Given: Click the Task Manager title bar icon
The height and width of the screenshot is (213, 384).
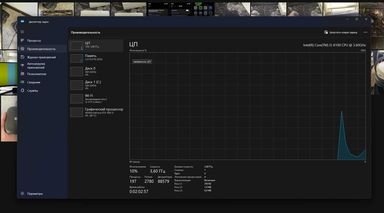Looking at the screenshot, I should point(22,21).
